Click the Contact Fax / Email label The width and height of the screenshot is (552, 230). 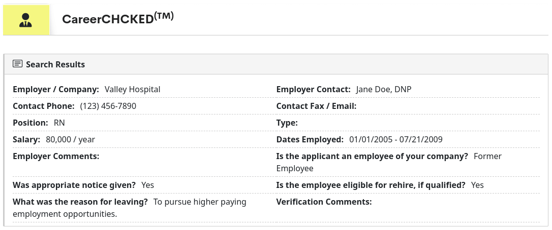click(316, 106)
